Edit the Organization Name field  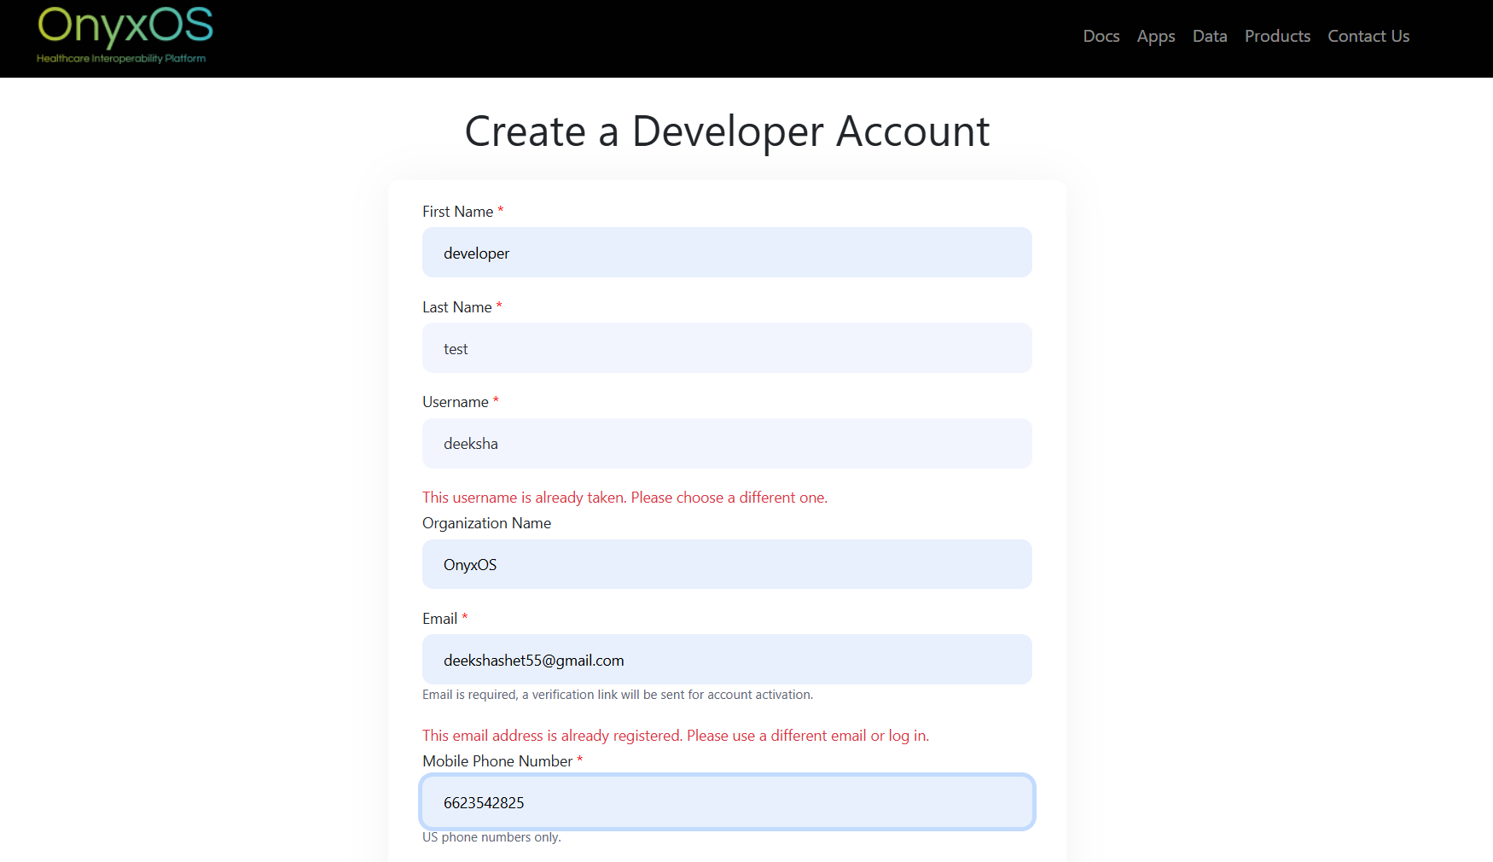pyautogui.click(x=727, y=565)
